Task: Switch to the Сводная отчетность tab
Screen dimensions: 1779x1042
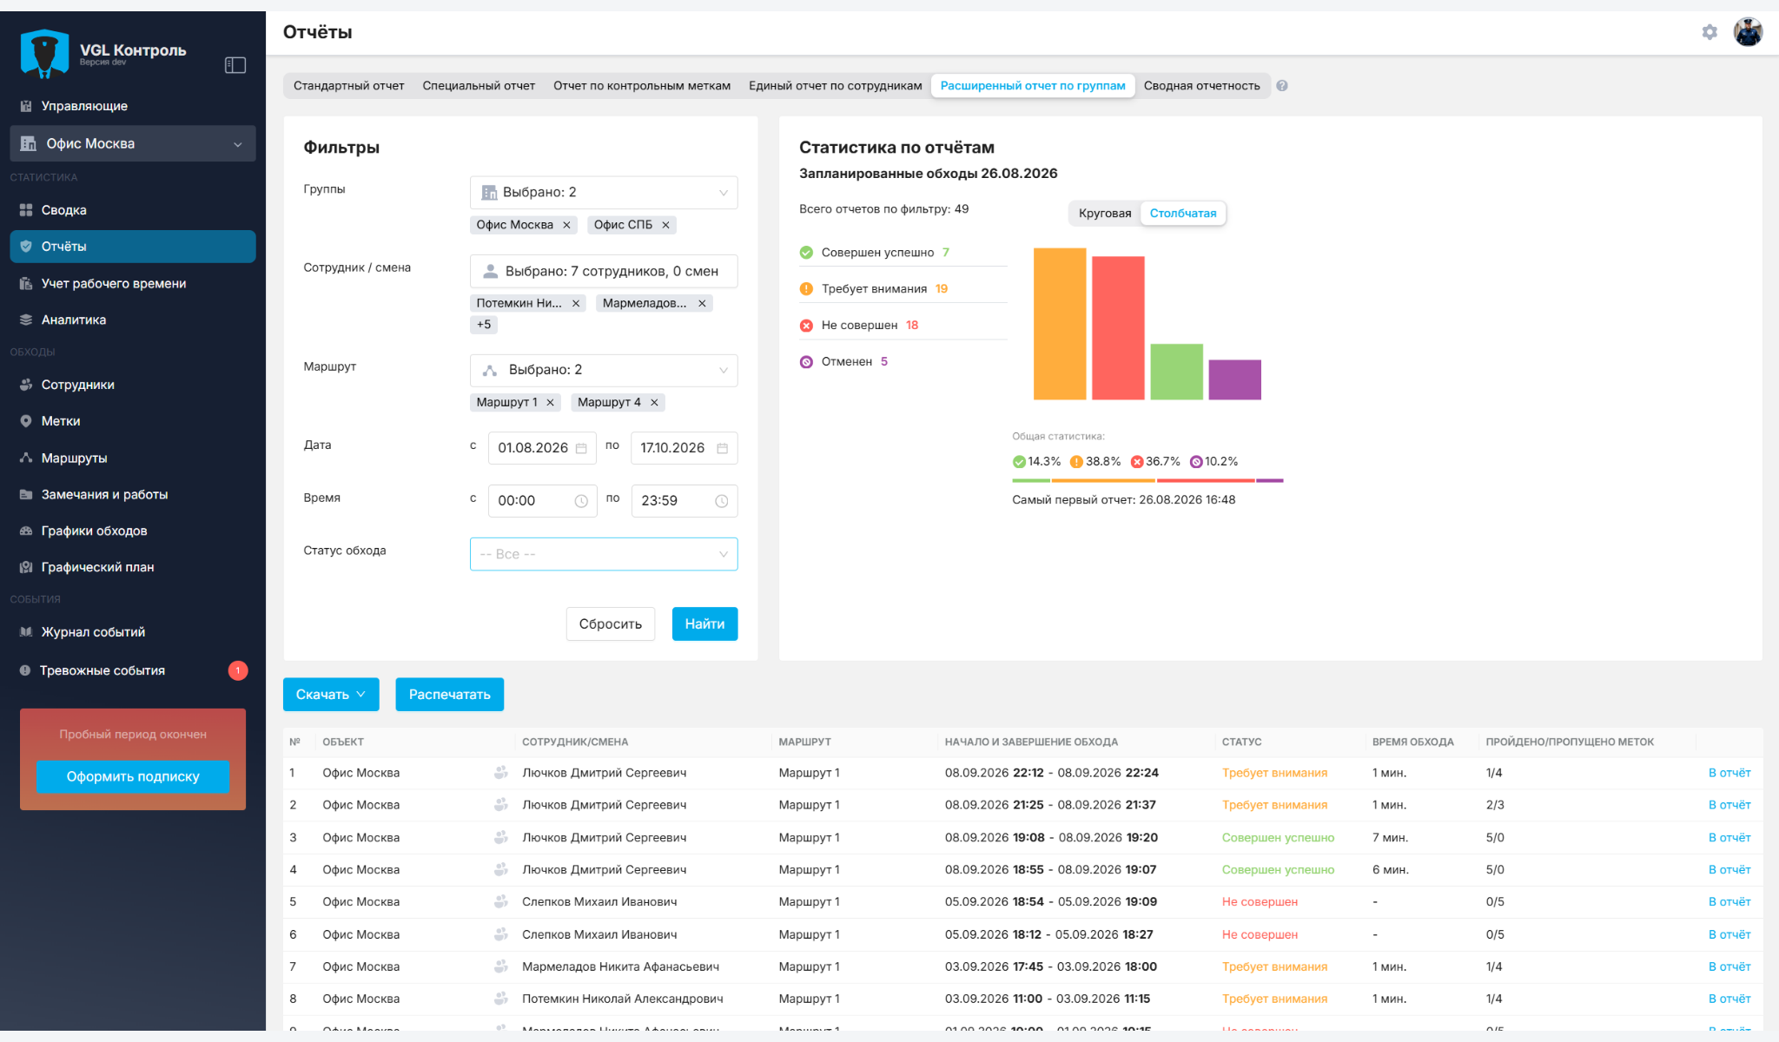Action: [x=1201, y=86]
